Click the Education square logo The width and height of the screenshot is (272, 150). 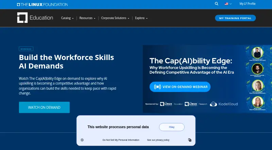[x=22, y=18]
